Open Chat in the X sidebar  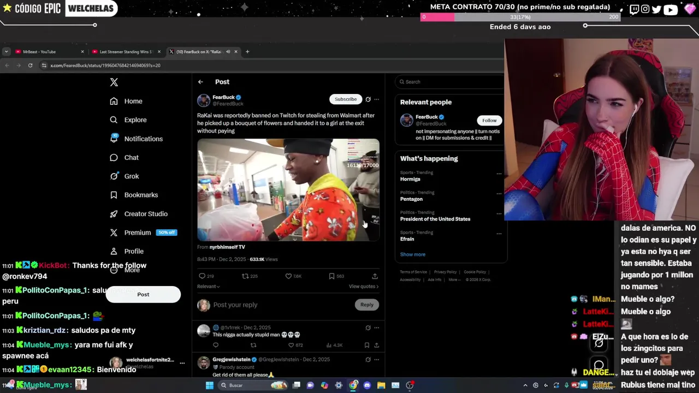(124, 157)
